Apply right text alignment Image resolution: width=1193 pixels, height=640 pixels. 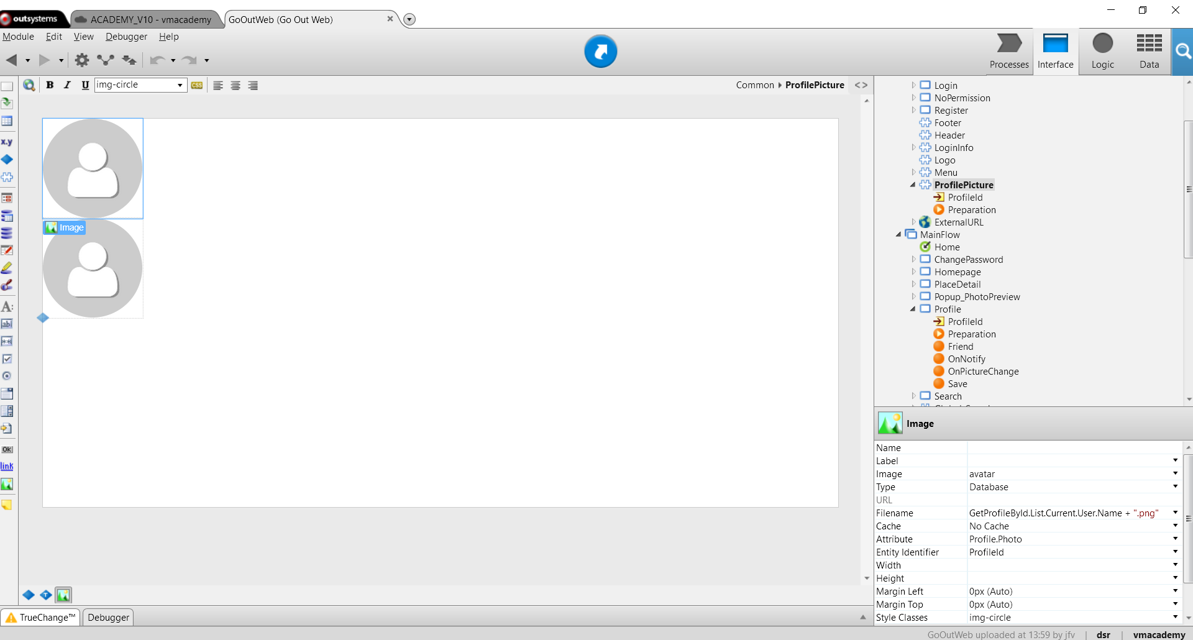click(x=253, y=85)
